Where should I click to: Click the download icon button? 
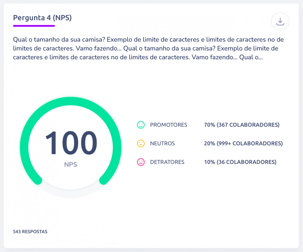[x=280, y=22]
